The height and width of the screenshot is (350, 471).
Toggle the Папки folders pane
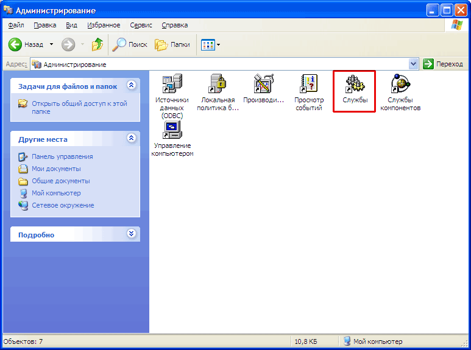coord(172,44)
